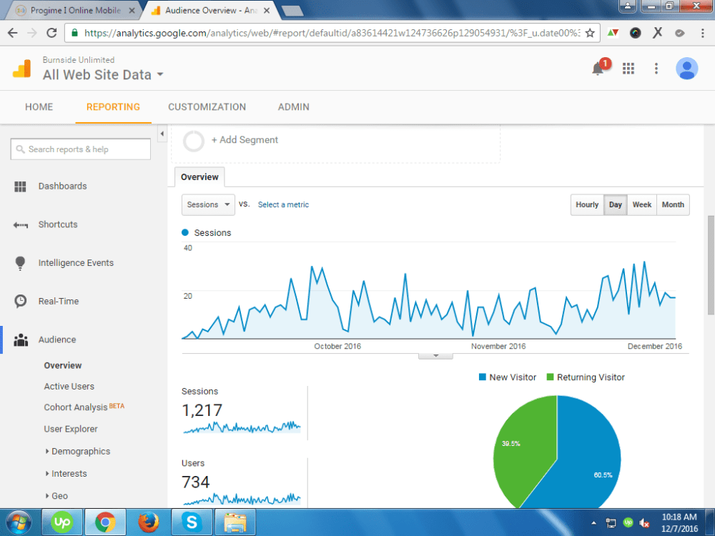715x536 pixels.
Task: Click the X extension icon in Chrome toolbar
Action: (x=657, y=33)
